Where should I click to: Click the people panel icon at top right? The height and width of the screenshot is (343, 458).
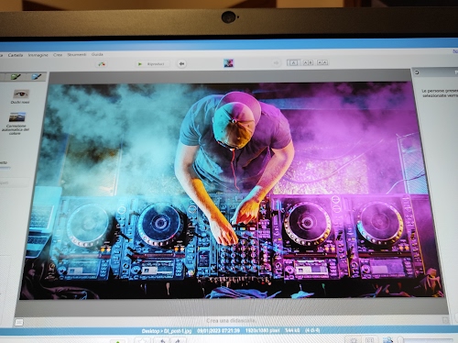(x=417, y=72)
